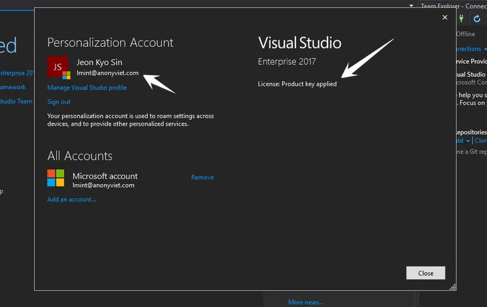Sign out of the personalization account
This screenshot has height=307, width=487.
click(x=58, y=102)
